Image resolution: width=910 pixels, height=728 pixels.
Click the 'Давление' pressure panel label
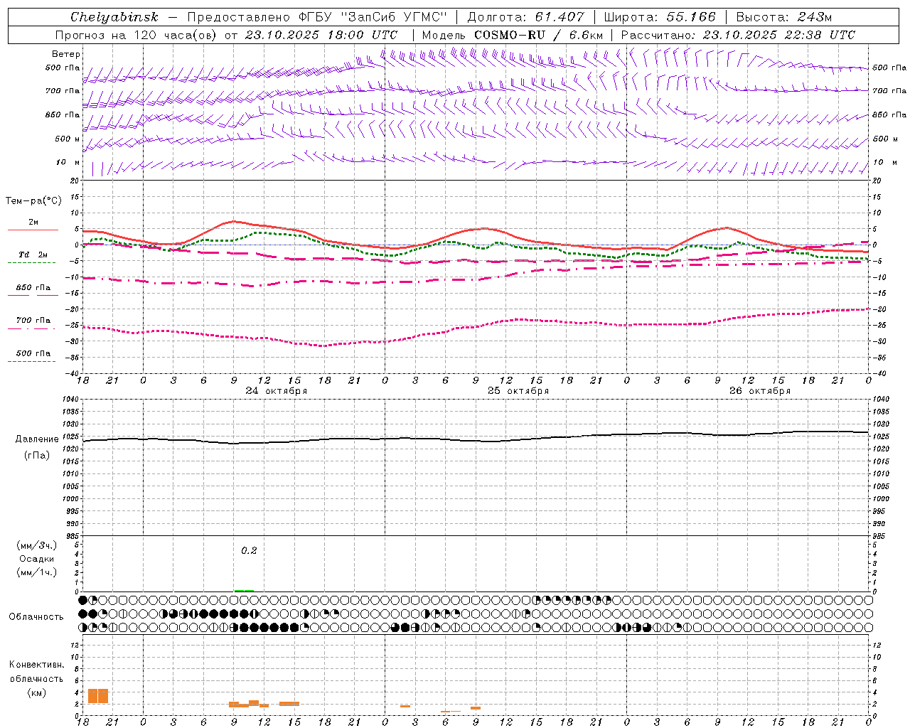36,439
